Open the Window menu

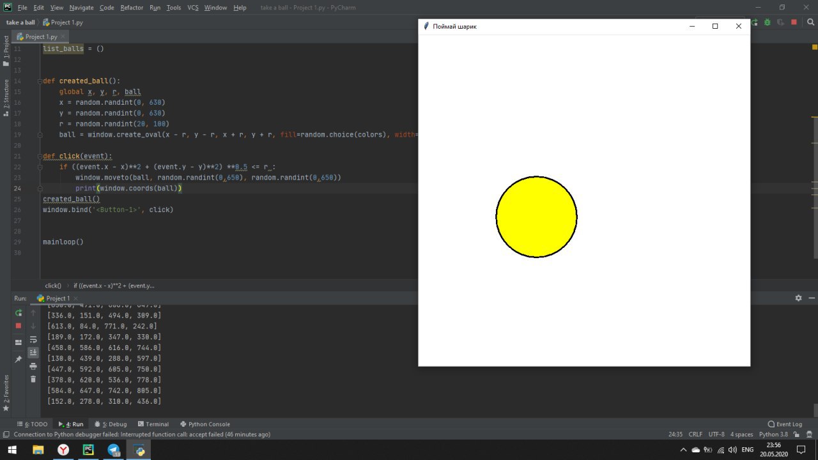coord(215,8)
